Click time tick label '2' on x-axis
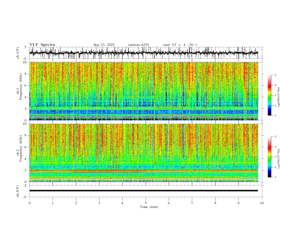Image resolution: width=295 pixels, height=228 pixels. pos(76,203)
